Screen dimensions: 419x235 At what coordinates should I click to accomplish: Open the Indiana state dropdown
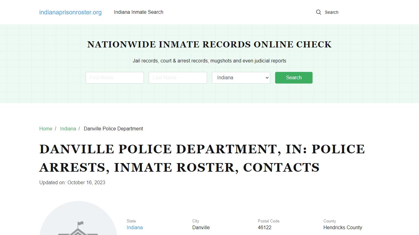pyautogui.click(x=241, y=78)
